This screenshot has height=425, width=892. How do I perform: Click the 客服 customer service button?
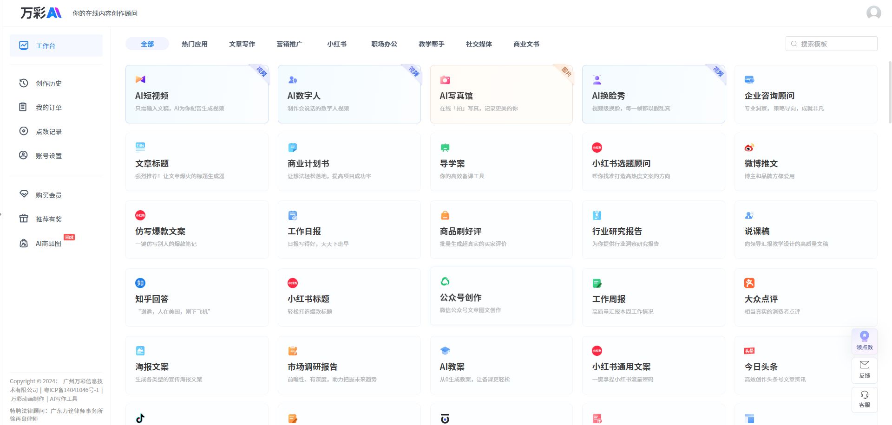[865, 399]
